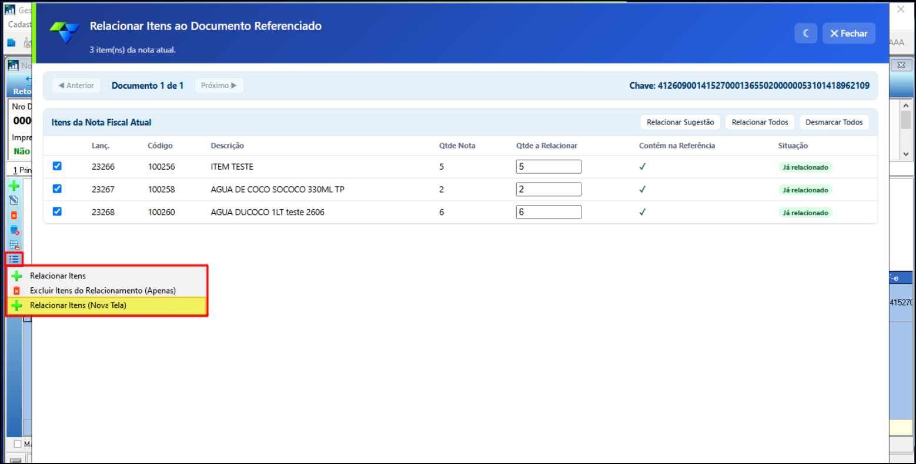Click the scroll down arrow in the background window
The image size is (916, 464).
point(905,154)
